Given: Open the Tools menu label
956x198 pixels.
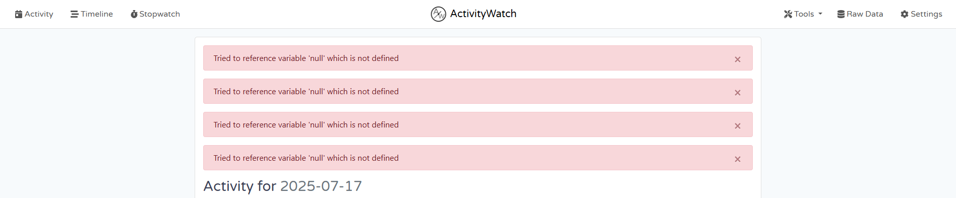Looking at the screenshot, I should (804, 14).
